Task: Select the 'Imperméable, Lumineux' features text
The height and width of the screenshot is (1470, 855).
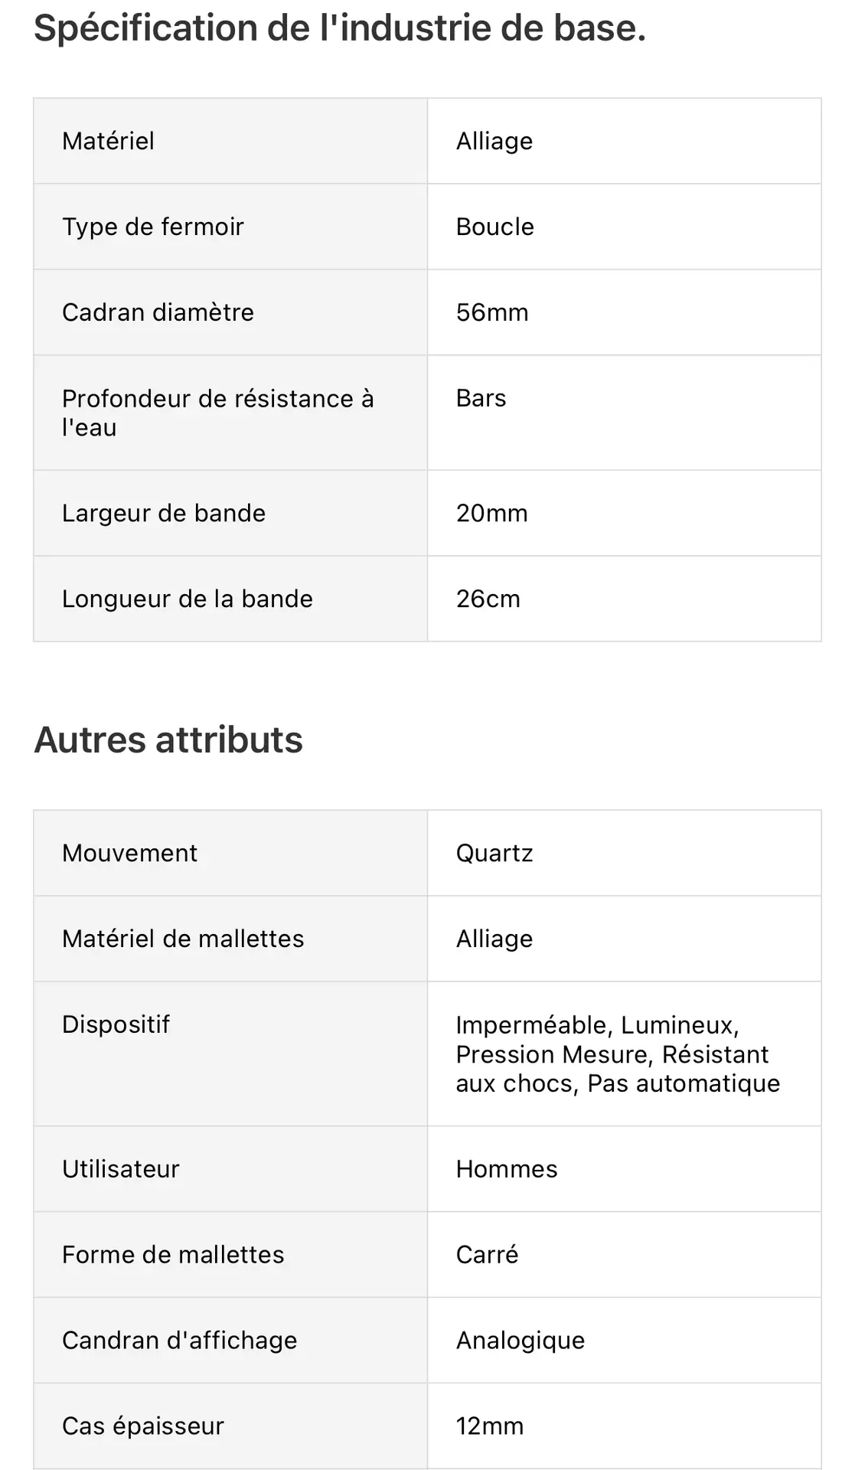Action: [597, 1025]
